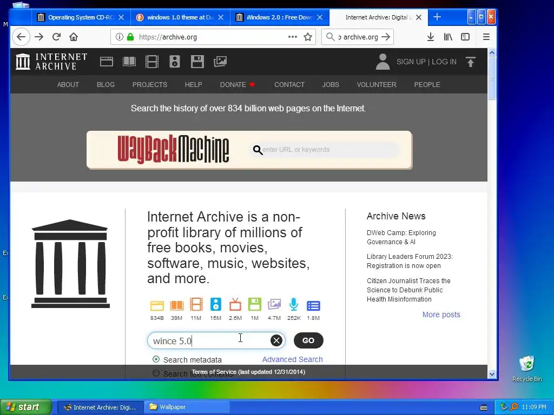Open the CONTACT menu link

pyautogui.click(x=289, y=85)
